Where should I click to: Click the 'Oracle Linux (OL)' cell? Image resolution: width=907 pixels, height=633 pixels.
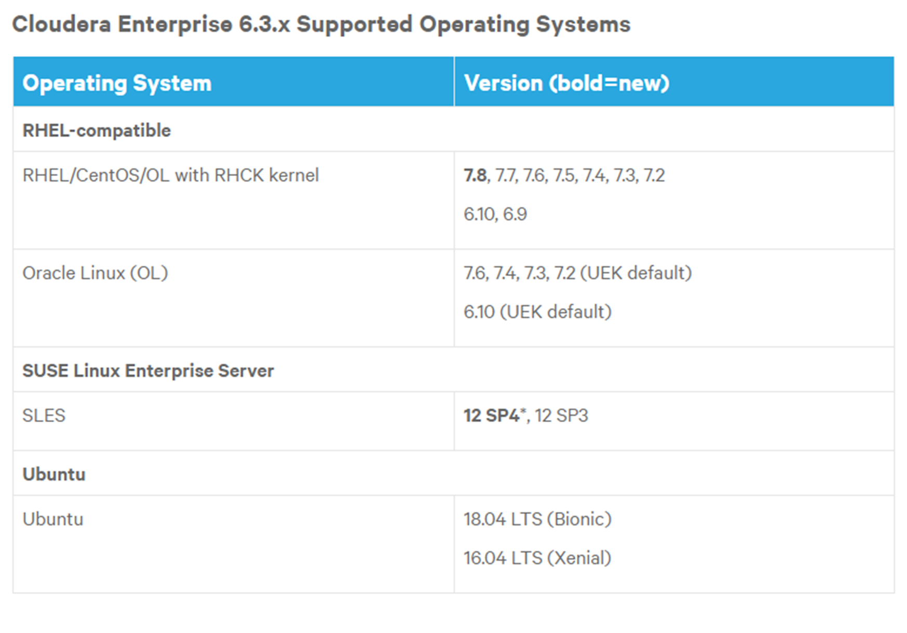[x=234, y=298]
